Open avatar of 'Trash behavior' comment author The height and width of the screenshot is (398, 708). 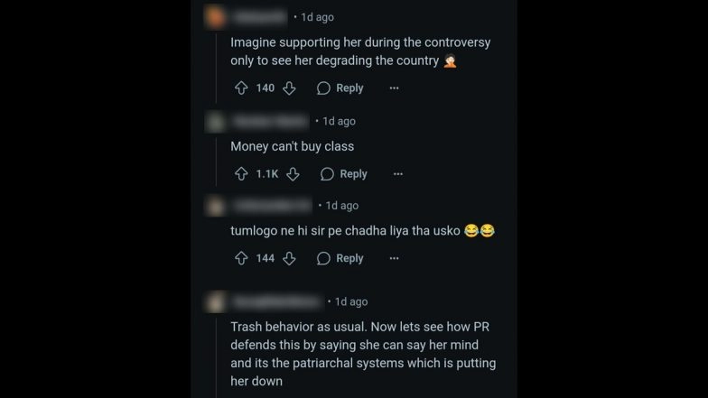215,301
